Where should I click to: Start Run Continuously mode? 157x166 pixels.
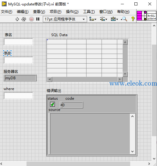pos(24,19)
